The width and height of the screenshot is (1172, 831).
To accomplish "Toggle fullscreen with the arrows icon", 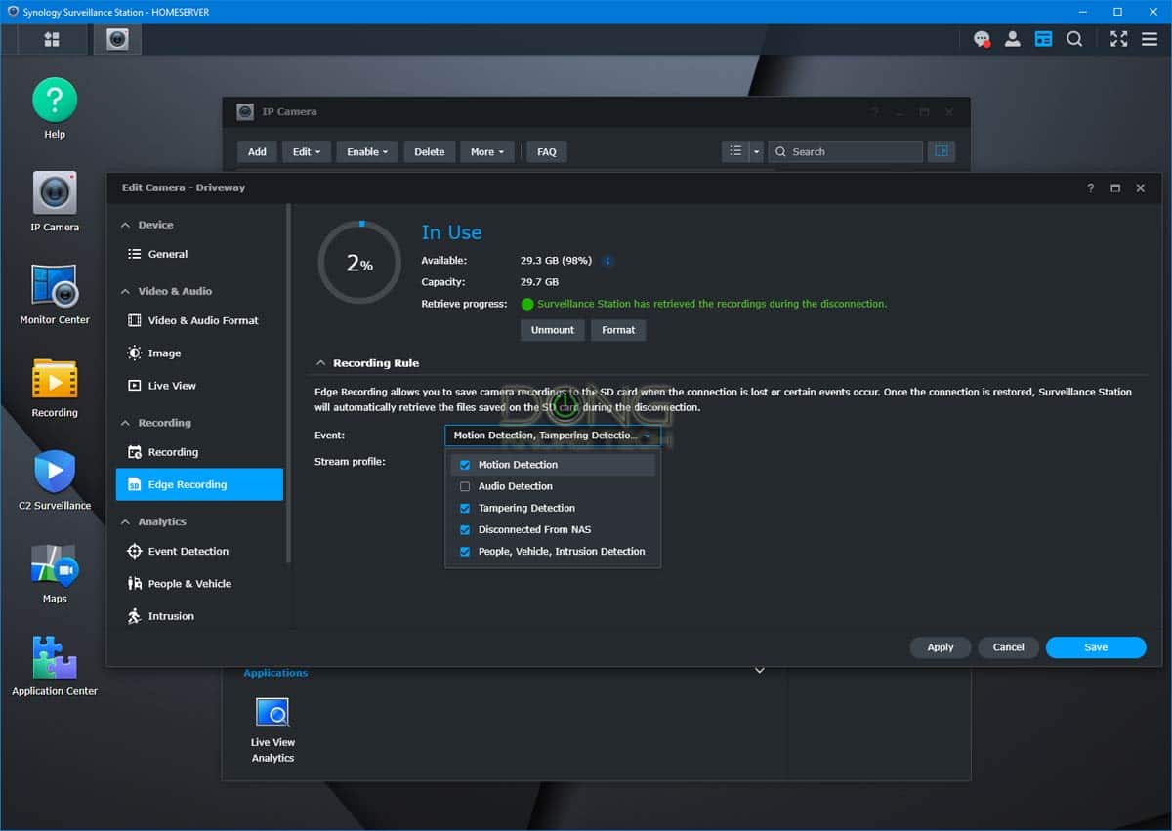I will click(1119, 39).
